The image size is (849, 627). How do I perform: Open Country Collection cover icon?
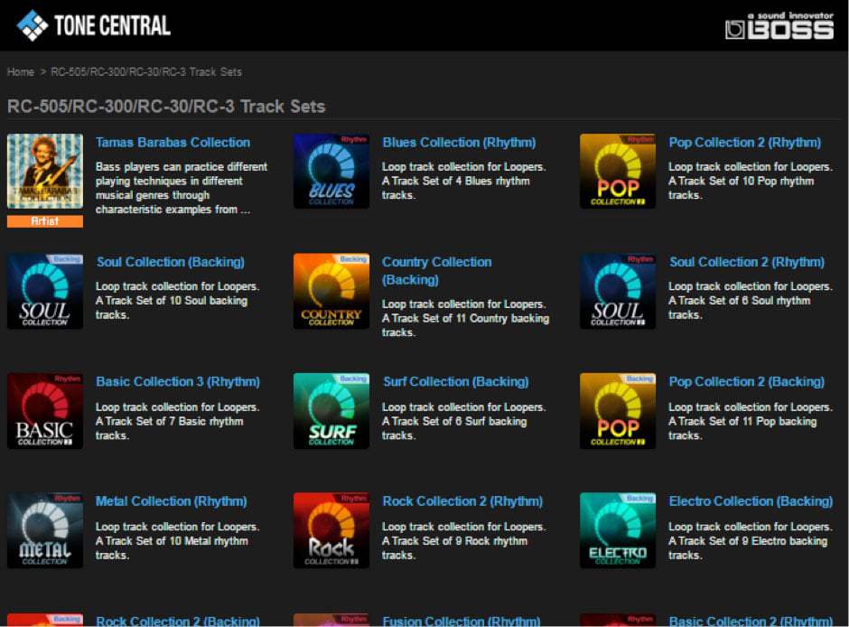tap(331, 291)
